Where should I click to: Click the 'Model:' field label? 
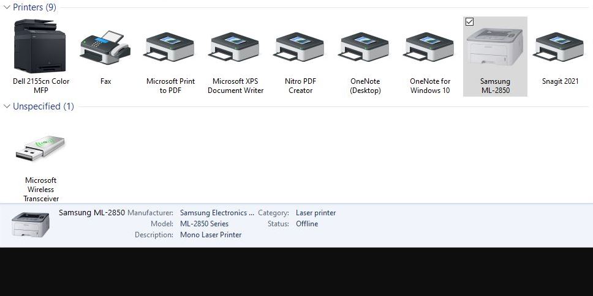(162, 224)
